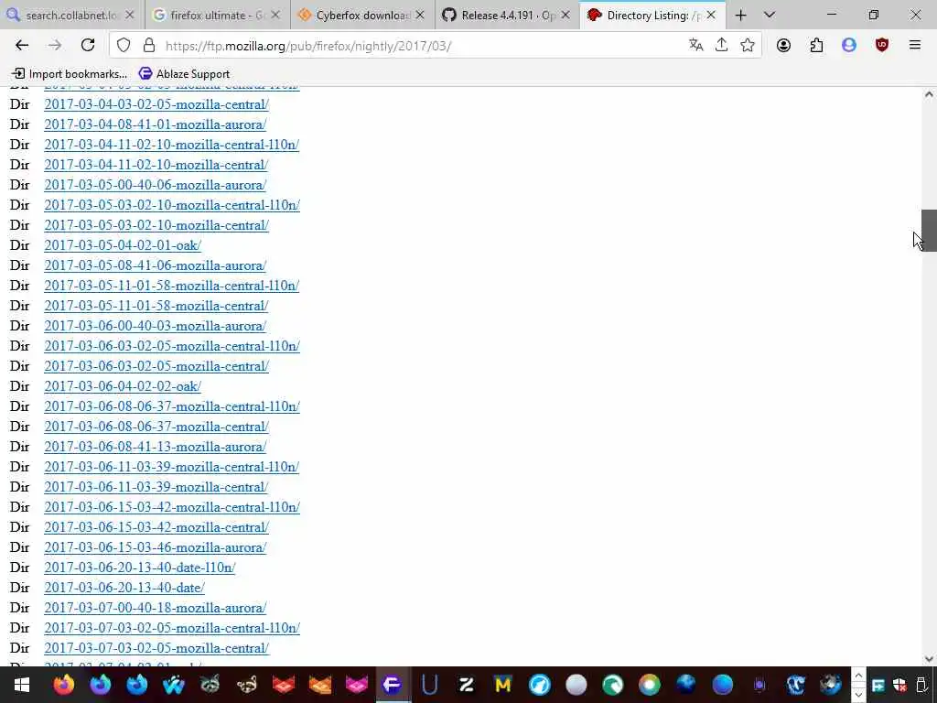Open 2017-03-04-08-41-01-mozilla-aurora/ directory

156,124
